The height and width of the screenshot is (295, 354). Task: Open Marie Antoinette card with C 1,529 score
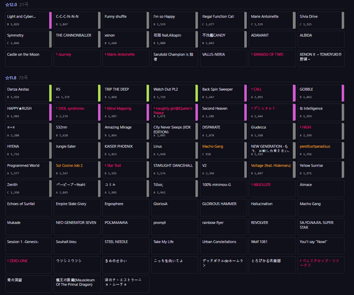click(x=272, y=20)
